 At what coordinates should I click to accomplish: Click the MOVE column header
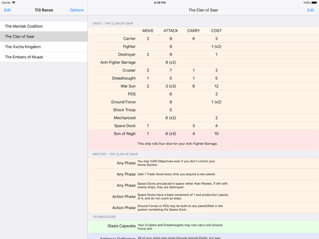tap(148, 31)
